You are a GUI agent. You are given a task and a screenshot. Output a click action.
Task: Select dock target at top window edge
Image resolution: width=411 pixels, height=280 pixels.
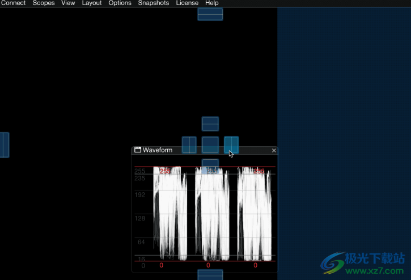(x=210, y=14)
